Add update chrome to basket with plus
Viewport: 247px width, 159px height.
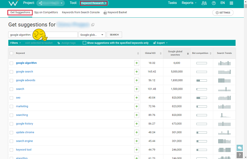point(136,132)
